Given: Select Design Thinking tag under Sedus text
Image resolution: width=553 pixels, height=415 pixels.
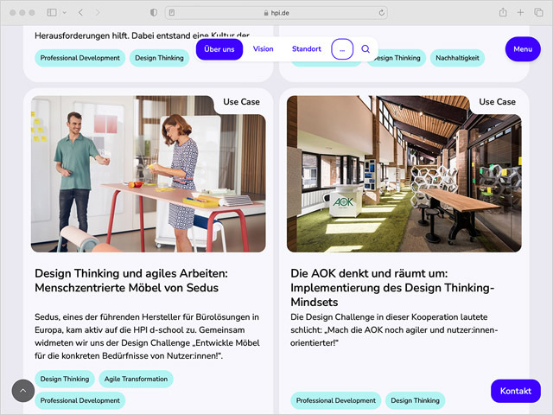Looking at the screenshot, I should point(65,379).
